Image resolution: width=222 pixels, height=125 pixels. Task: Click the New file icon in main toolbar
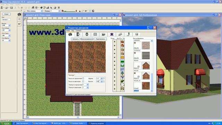click(x=2, y=8)
